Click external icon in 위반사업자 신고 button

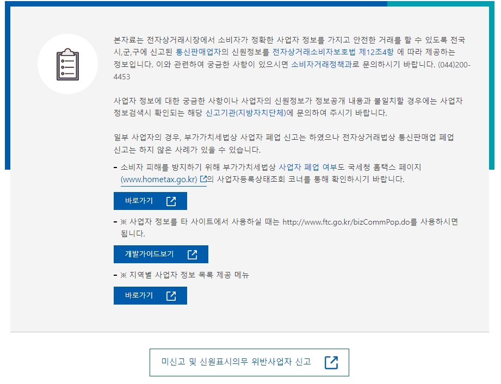(331, 362)
